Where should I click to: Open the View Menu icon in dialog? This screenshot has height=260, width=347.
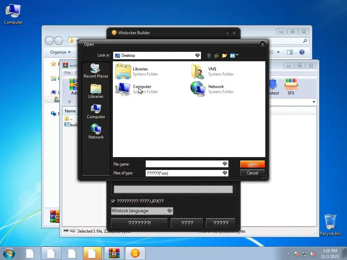point(234,56)
